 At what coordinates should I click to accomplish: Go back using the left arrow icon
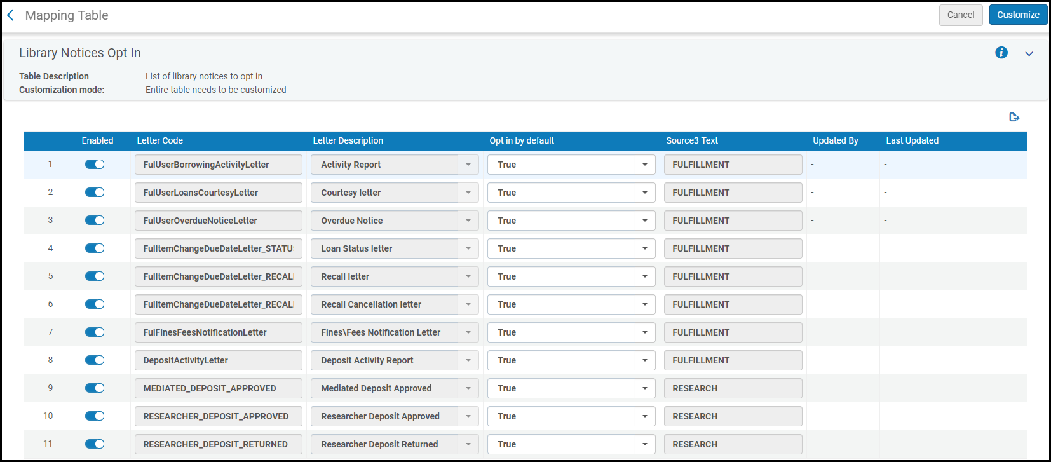pos(10,15)
